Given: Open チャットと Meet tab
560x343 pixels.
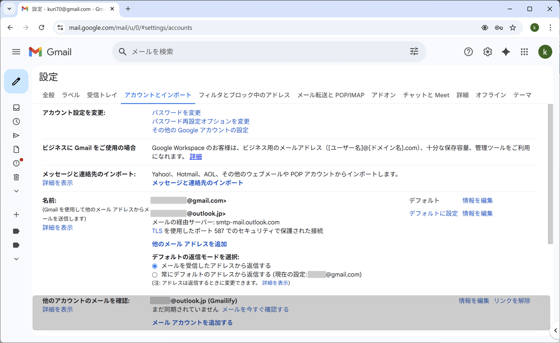Looking at the screenshot, I should 426,95.
